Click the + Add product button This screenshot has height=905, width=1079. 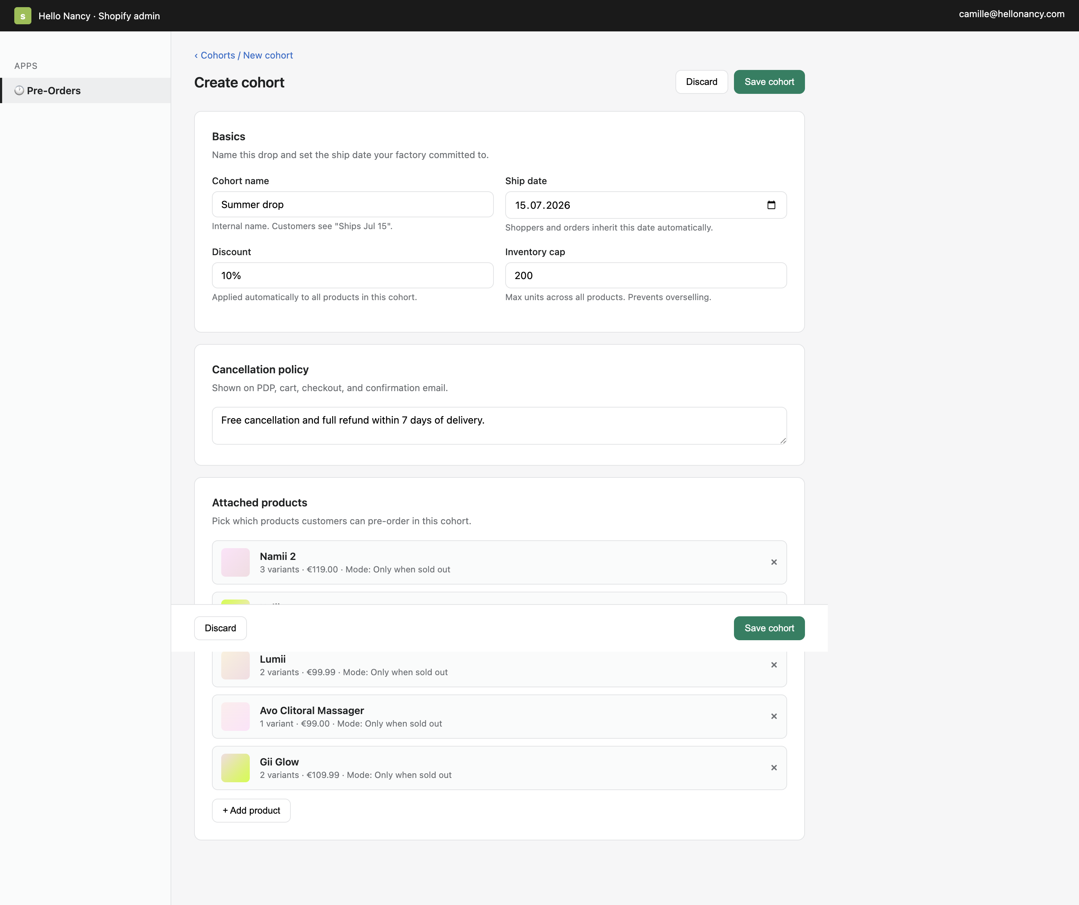click(251, 810)
